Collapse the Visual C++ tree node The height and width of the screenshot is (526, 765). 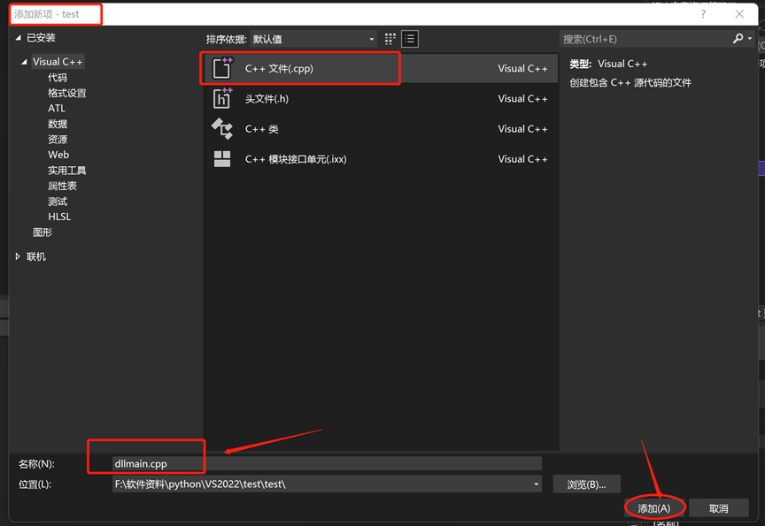pos(24,62)
